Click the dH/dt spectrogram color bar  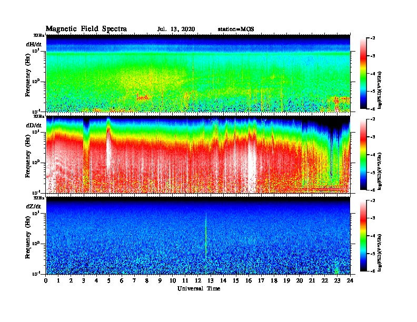pos(363,73)
